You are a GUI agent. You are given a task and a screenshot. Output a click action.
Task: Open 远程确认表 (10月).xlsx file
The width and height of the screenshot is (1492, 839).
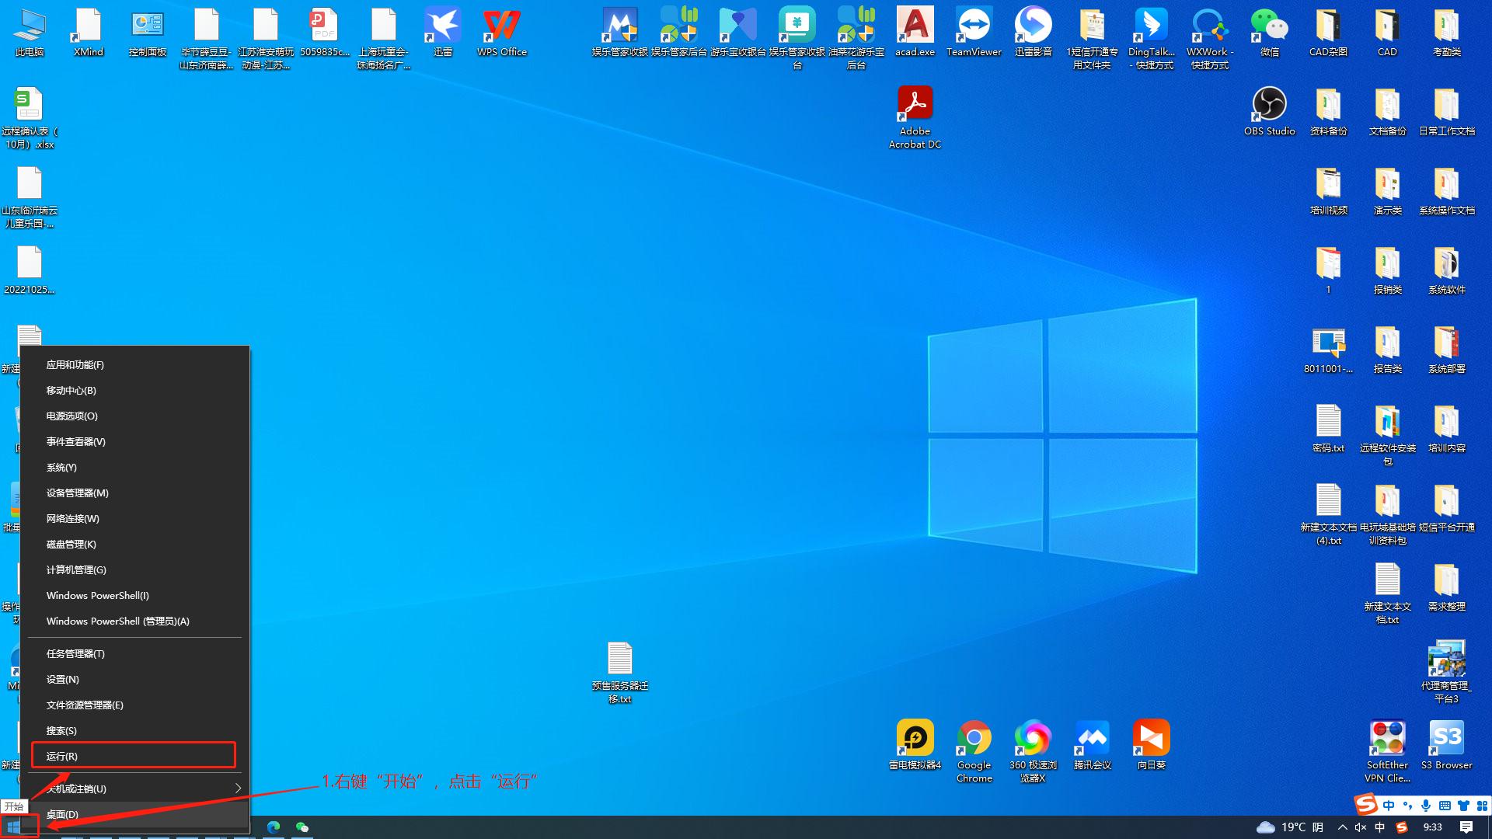click(30, 118)
